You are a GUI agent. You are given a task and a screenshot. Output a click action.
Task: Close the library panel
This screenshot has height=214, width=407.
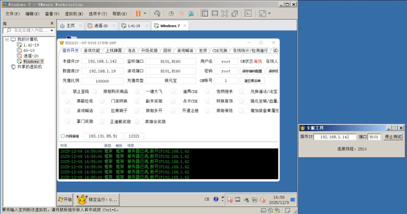tap(52, 23)
